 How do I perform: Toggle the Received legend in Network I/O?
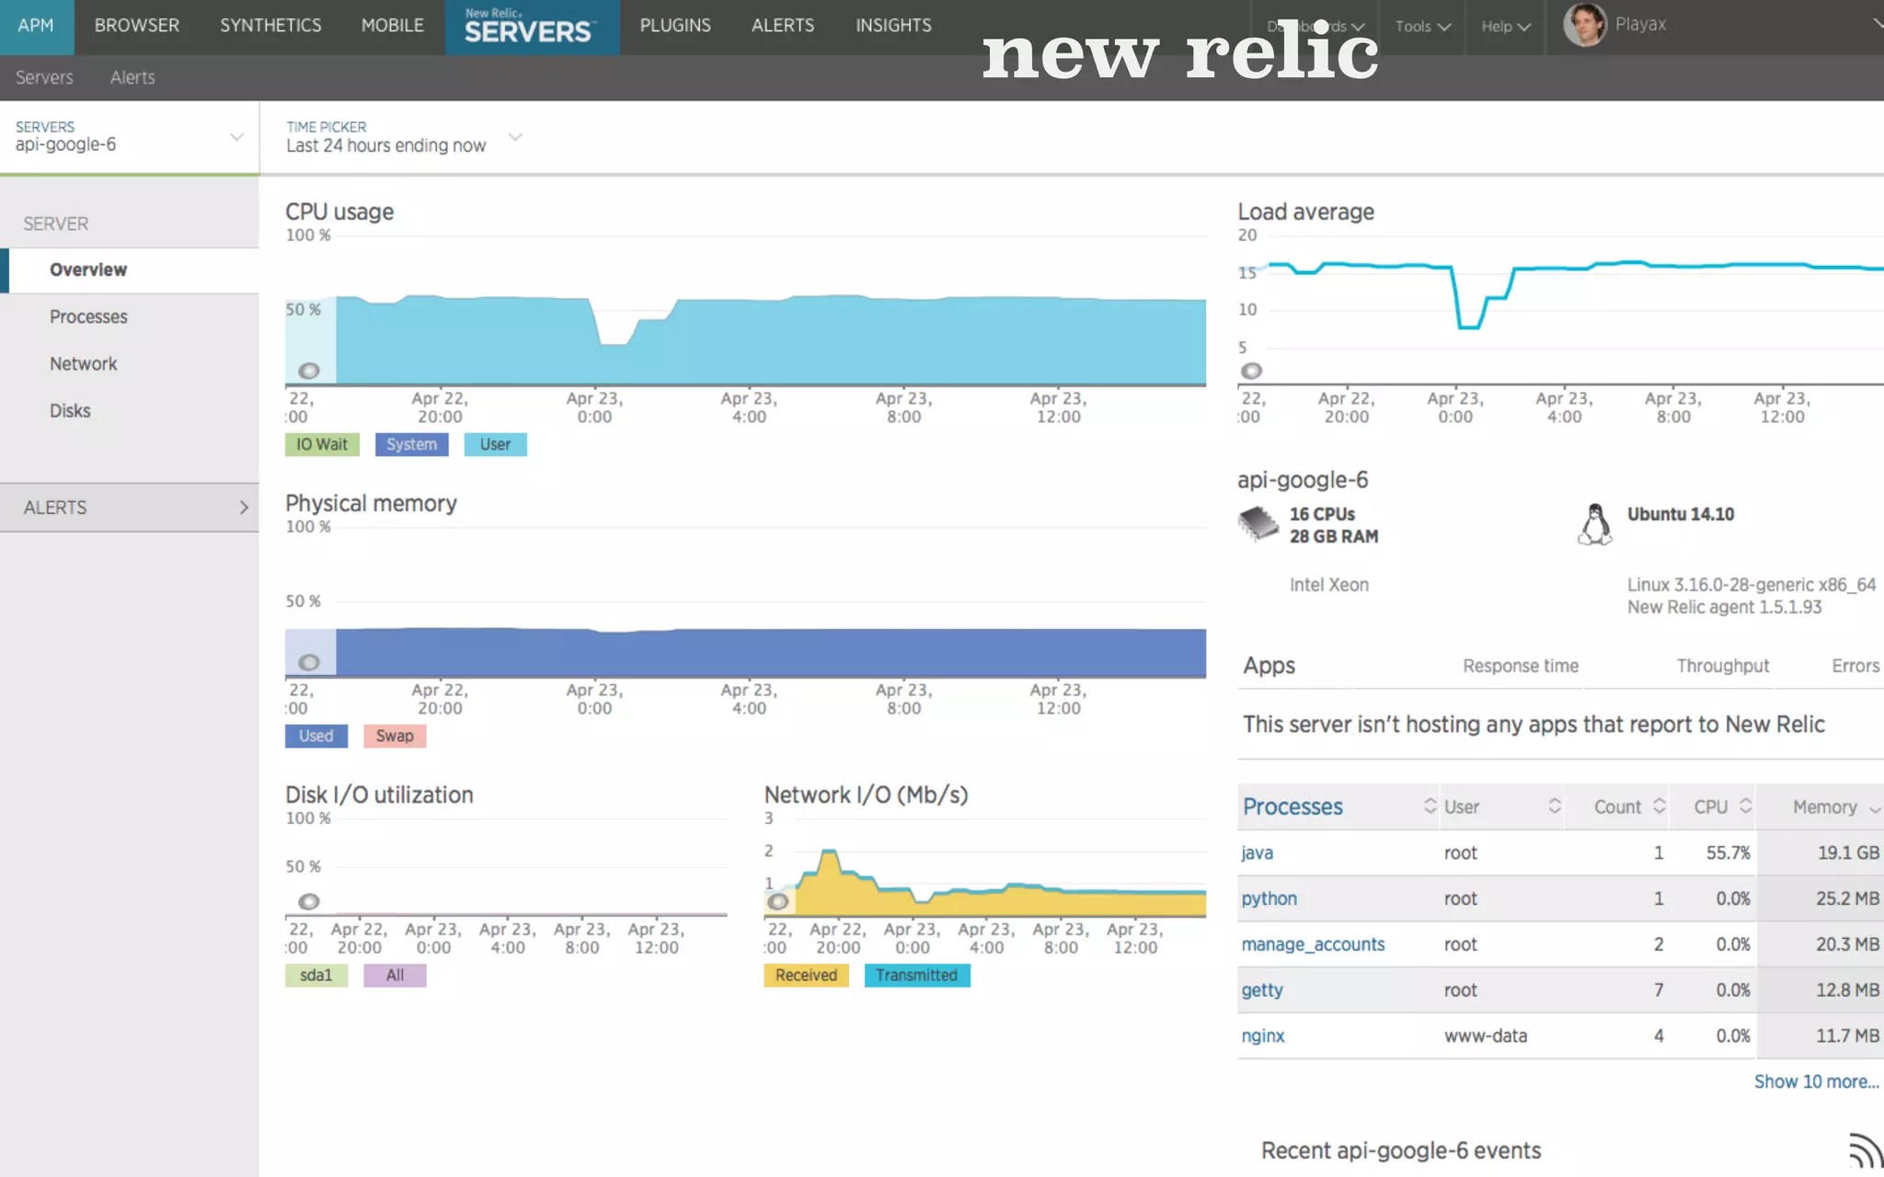coord(806,976)
